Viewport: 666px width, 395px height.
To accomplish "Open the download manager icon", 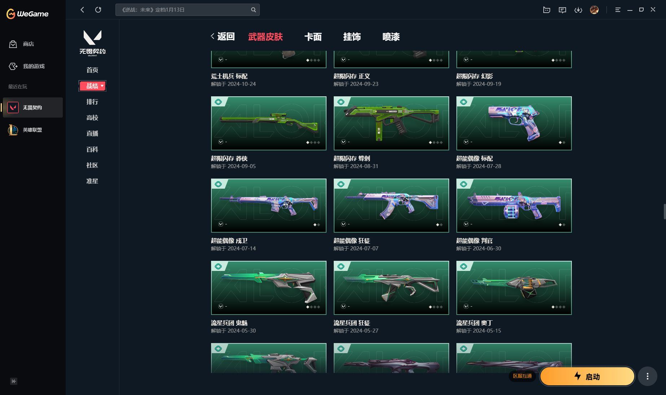I will coord(578,10).
